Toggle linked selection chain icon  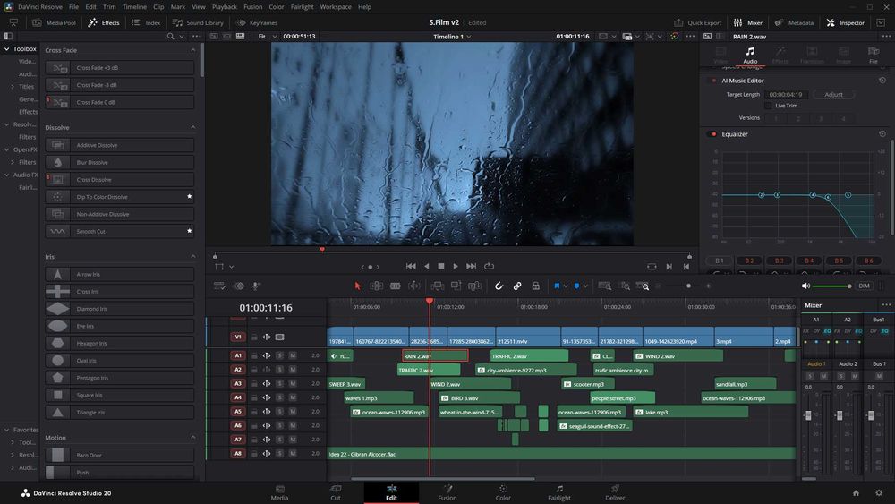click(x=517, y=286)
